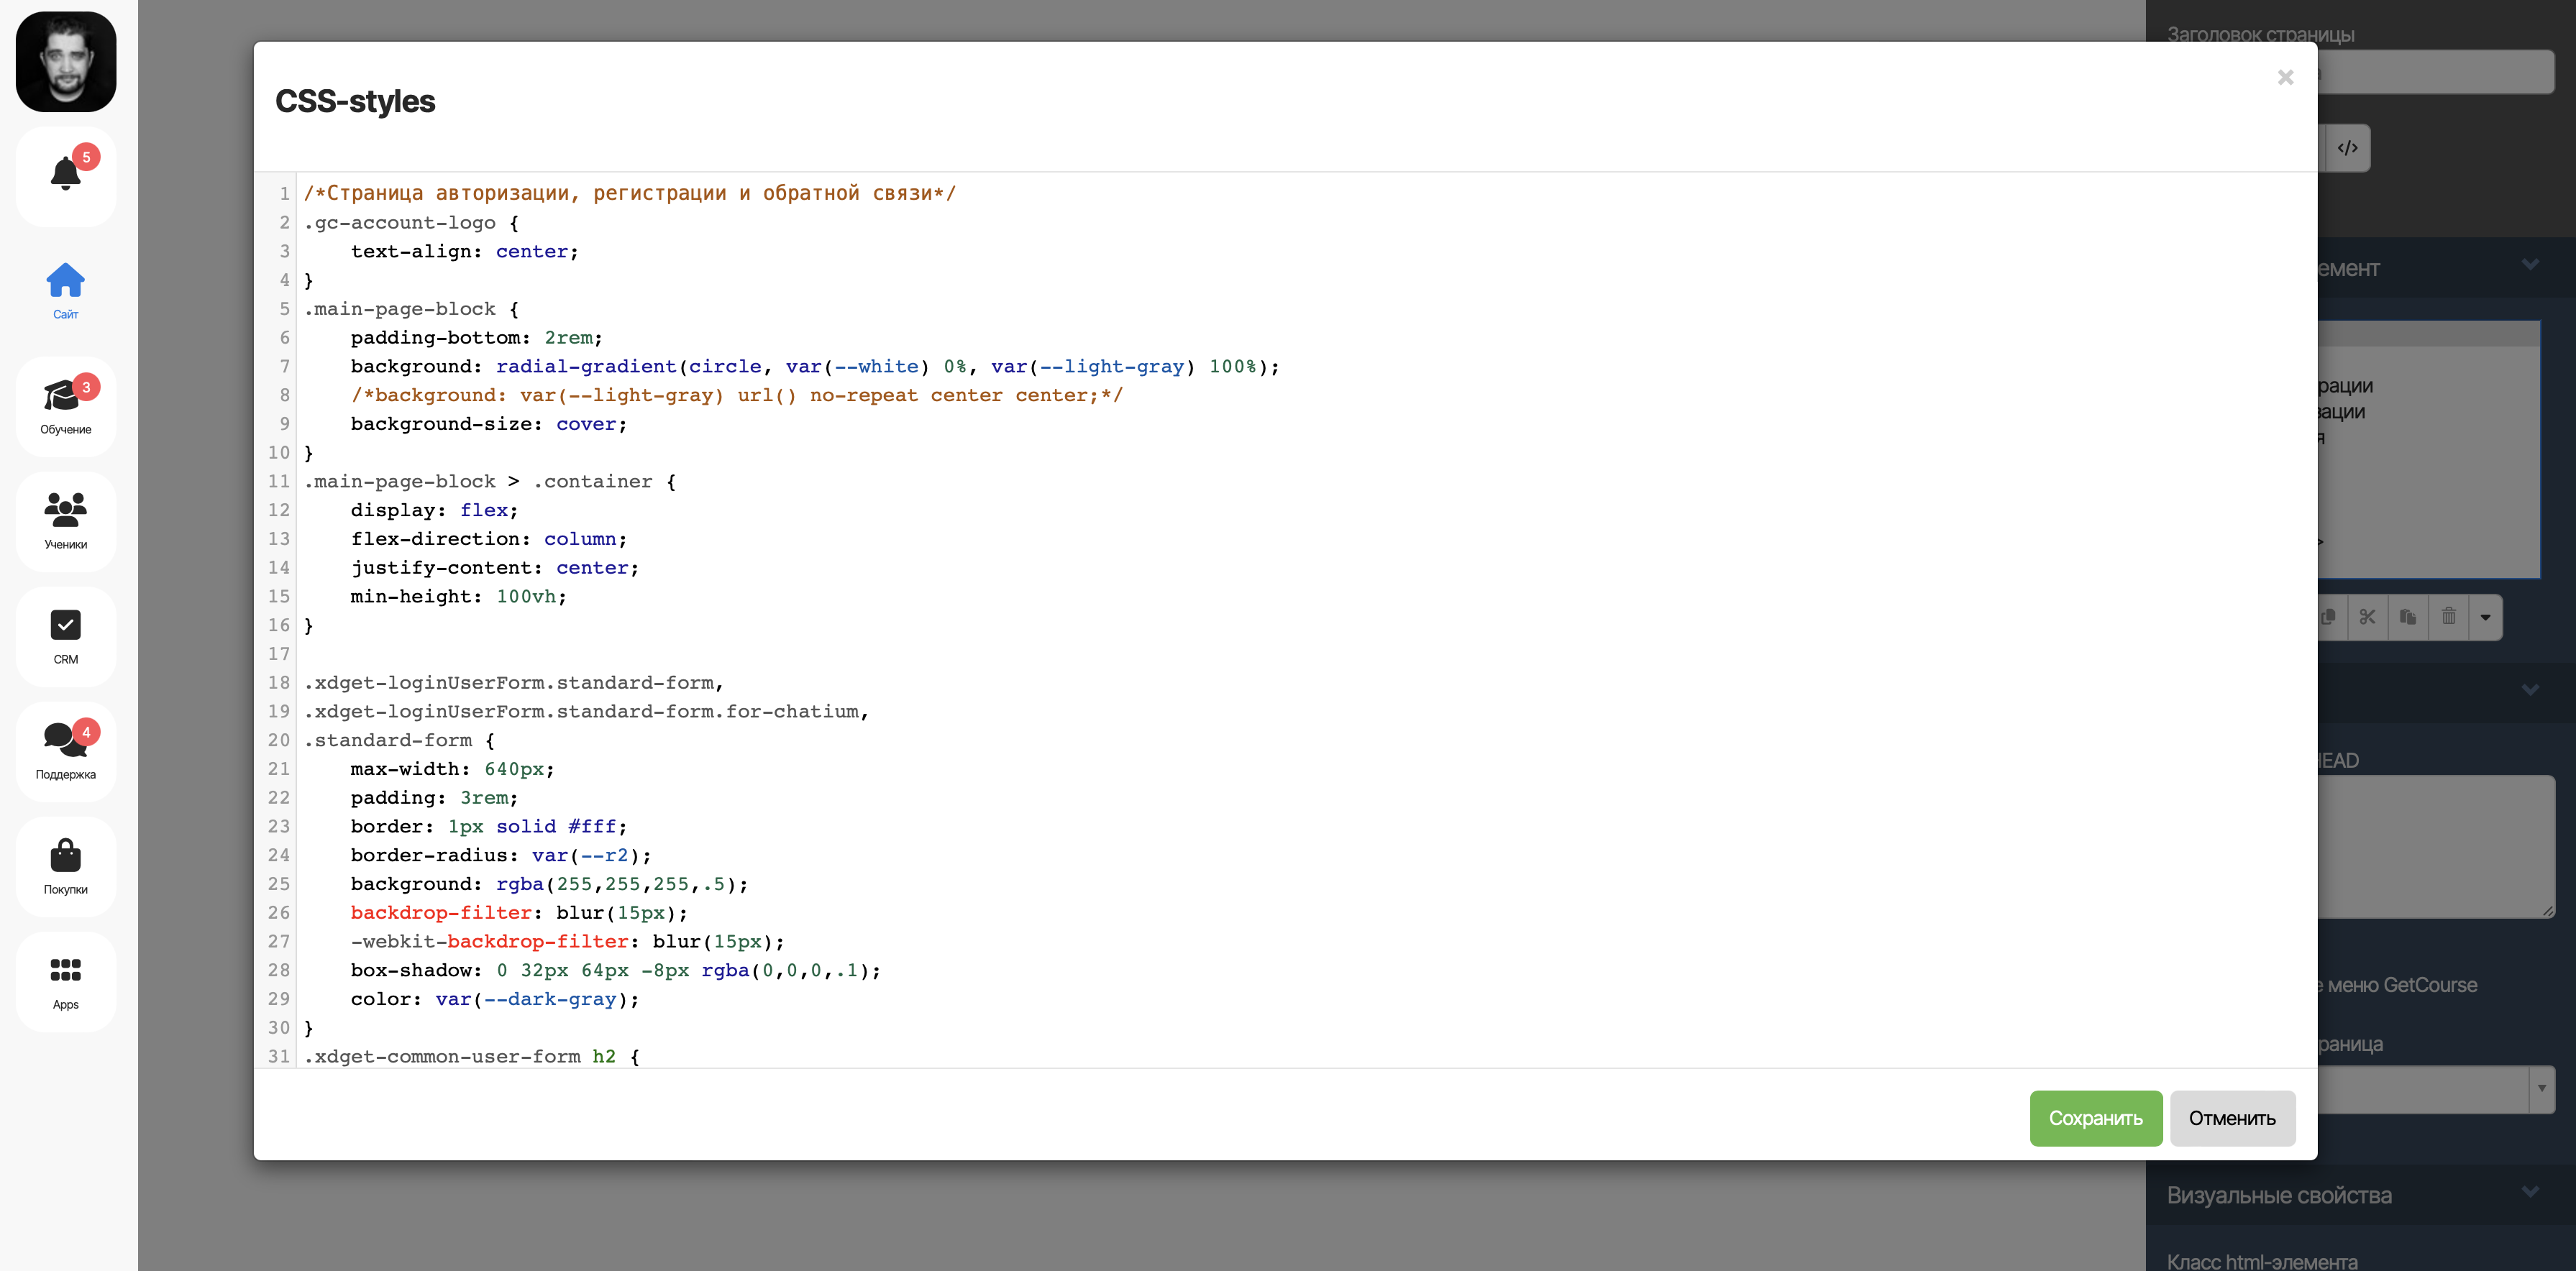Viewport: 2576px width, 1271px height.
Task: Click the trash delete icon
Action: coord(2448,616)
